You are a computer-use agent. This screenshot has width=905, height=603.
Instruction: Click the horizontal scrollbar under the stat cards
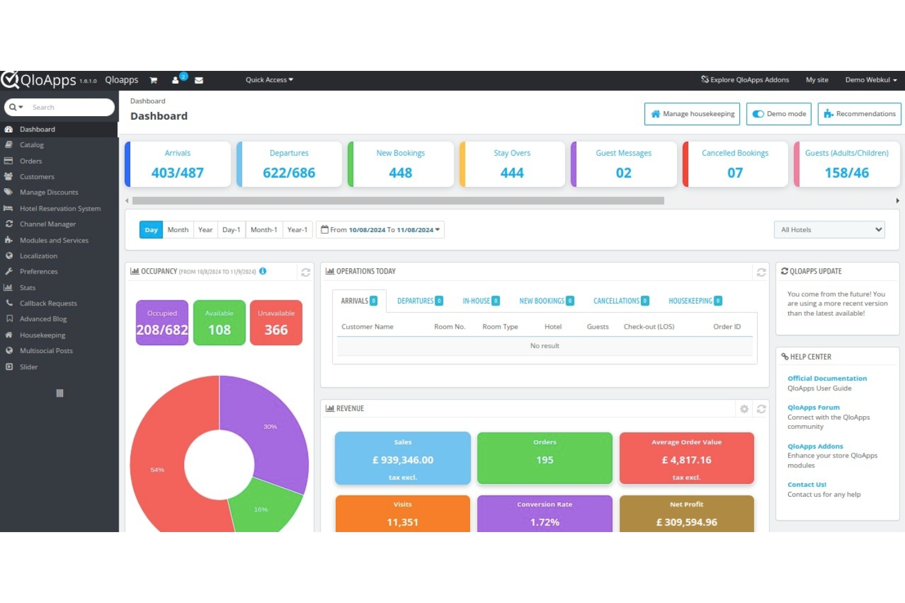(398, 200)
